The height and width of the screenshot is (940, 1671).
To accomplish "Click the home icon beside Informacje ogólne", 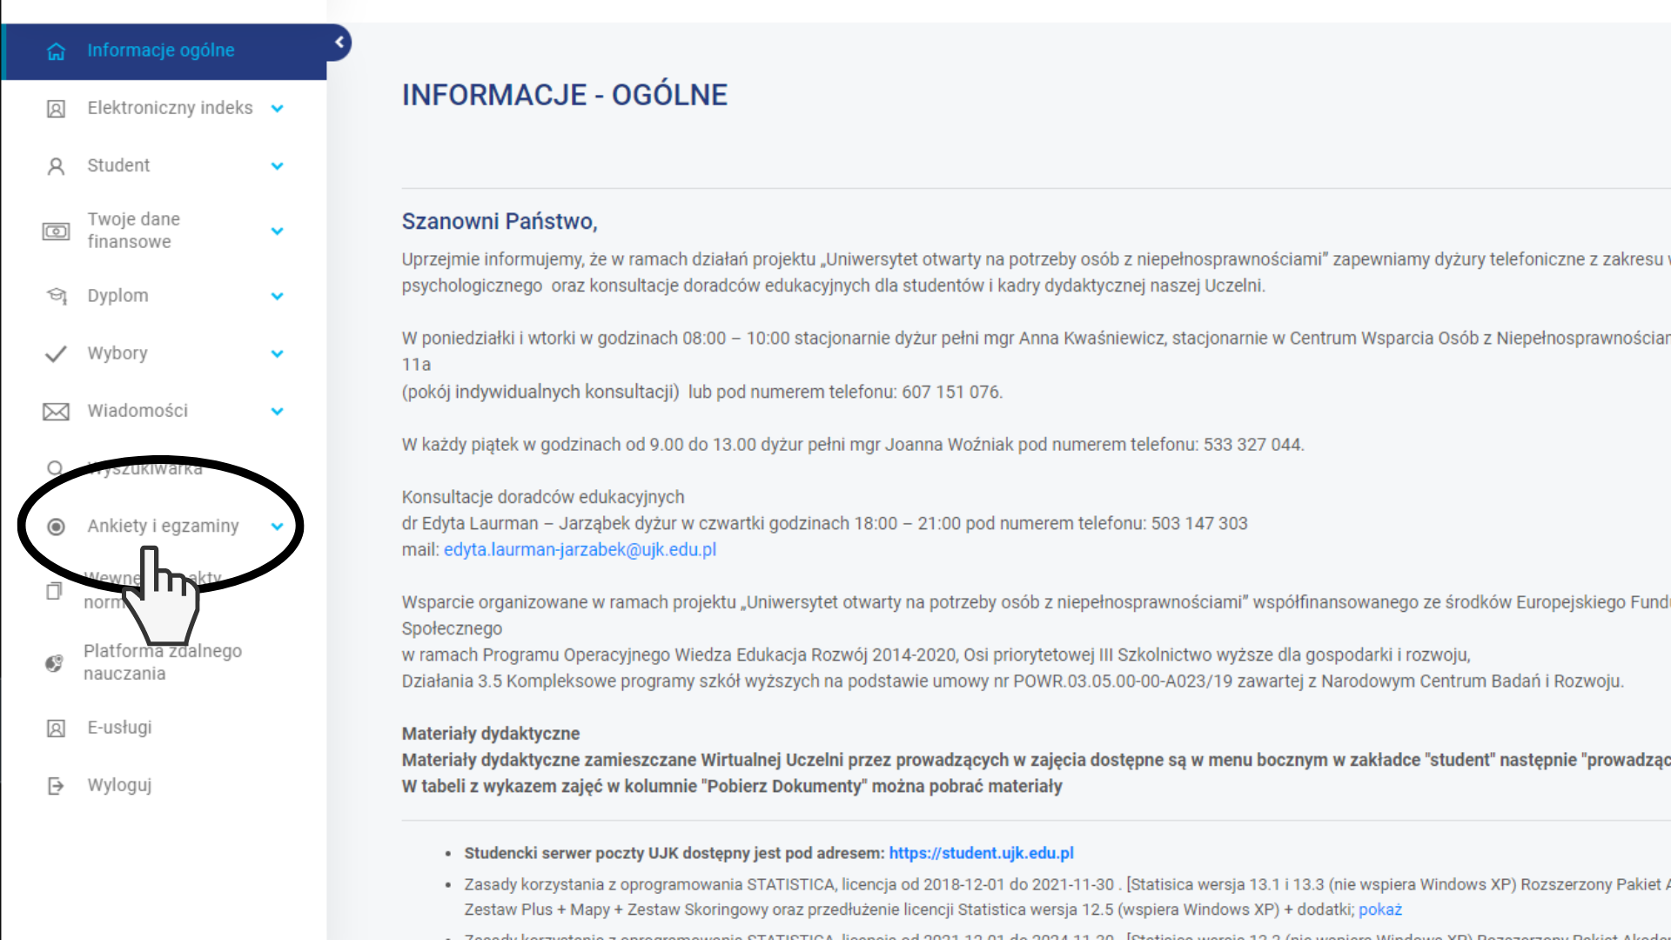I will (56, 51).
